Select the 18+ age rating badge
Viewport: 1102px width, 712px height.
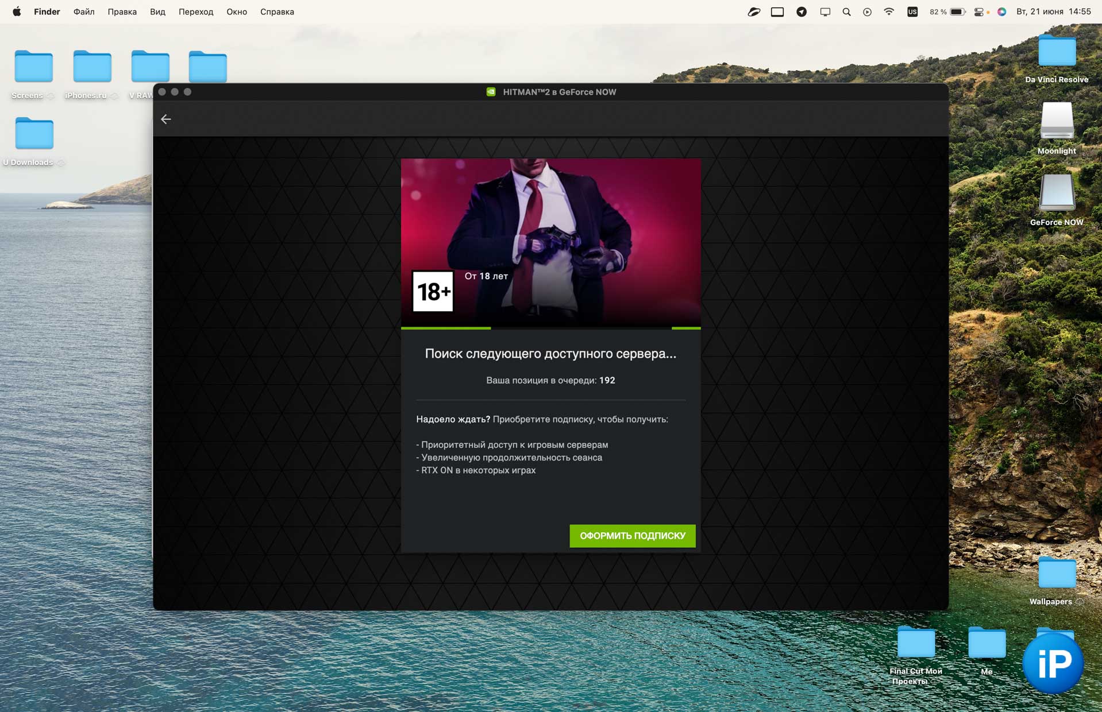click(x=433, y=292)
